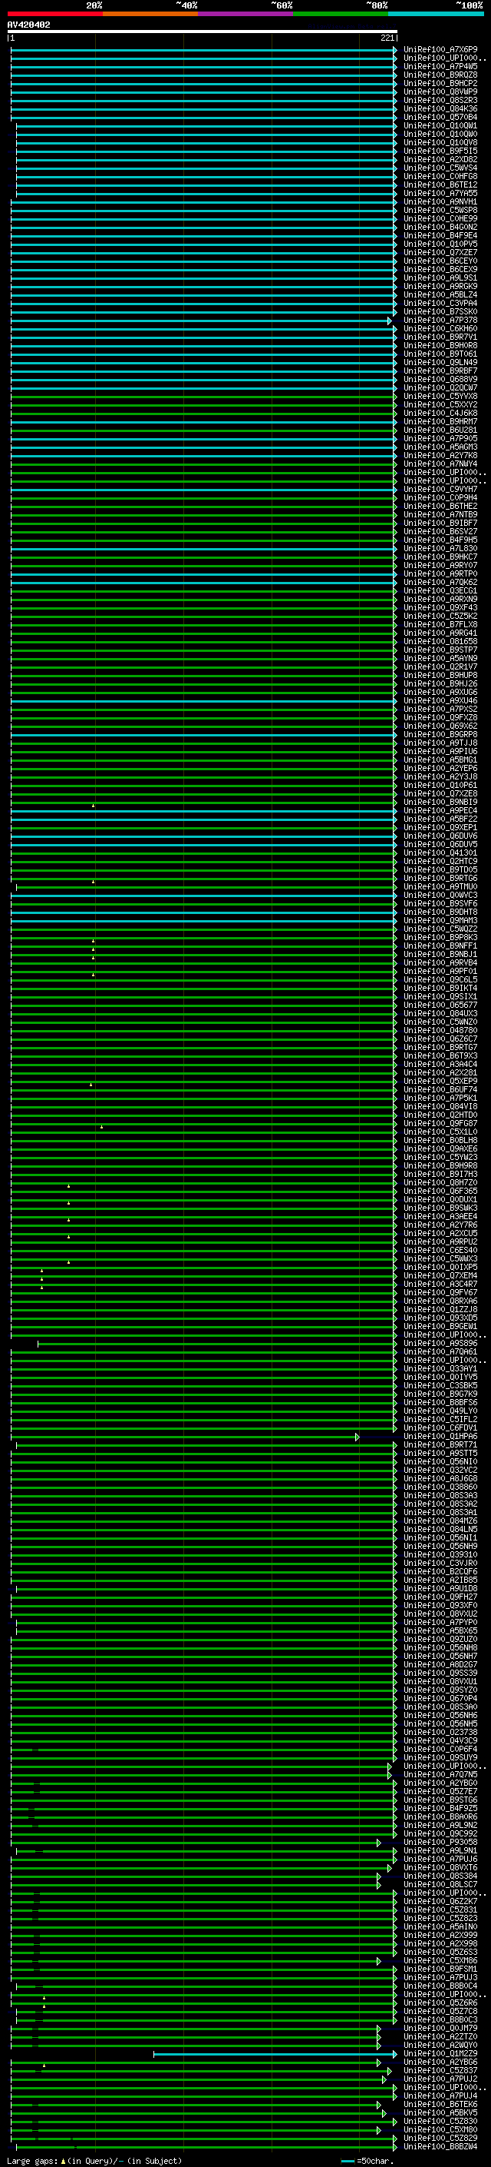Open hit UniRef100_O81658
The height and width of the screenshot is (2167, 491).
[x=440, y=641]
